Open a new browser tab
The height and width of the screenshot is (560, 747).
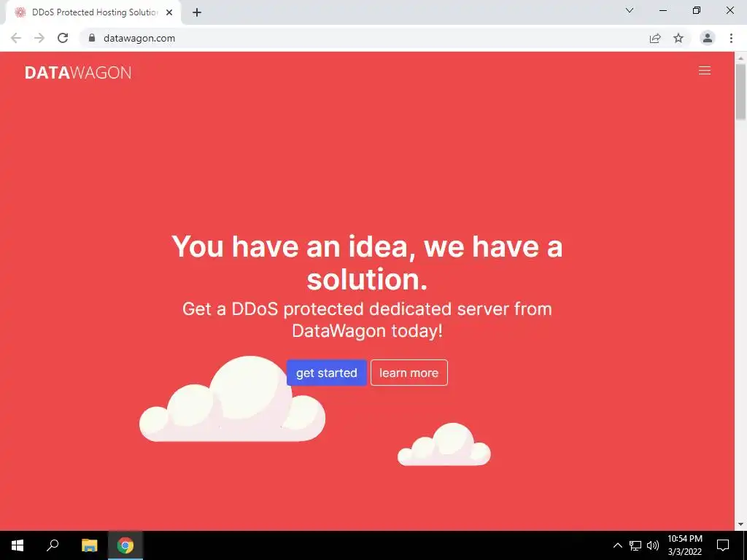click(197, 12)
